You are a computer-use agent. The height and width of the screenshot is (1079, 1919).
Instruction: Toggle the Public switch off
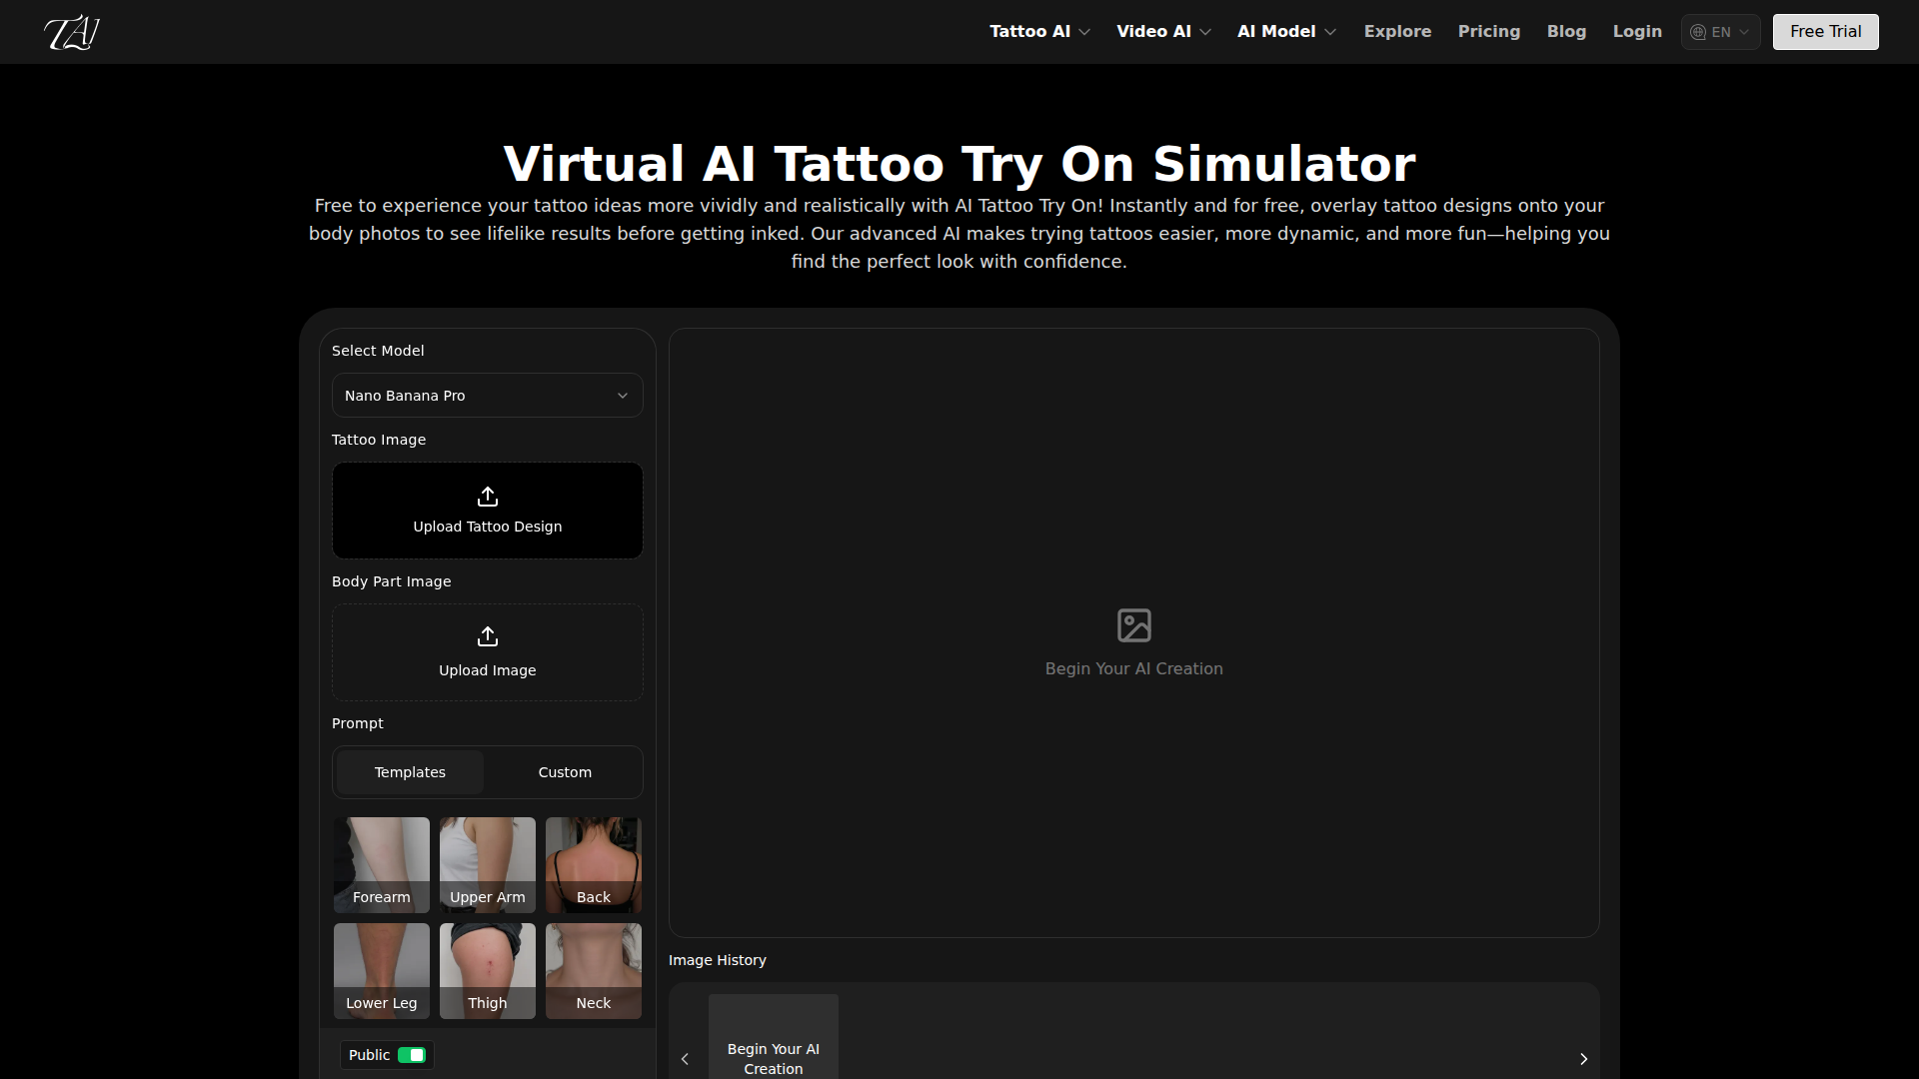(411, 1055)
